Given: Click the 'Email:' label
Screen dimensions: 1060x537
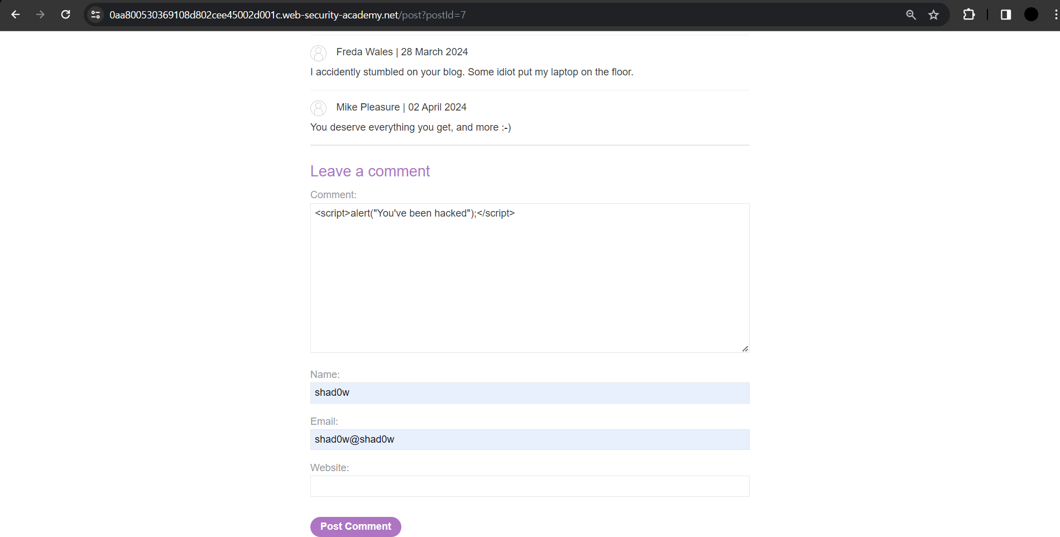Looking at the screenshot, I should [324, 421].
